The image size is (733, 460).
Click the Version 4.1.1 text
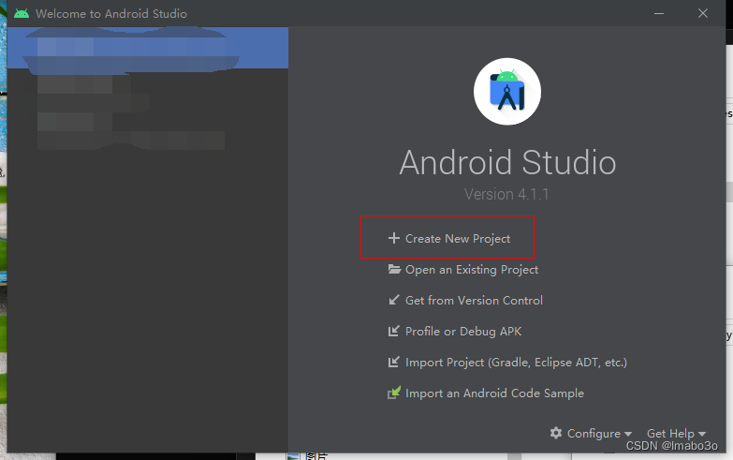[506, 194]
